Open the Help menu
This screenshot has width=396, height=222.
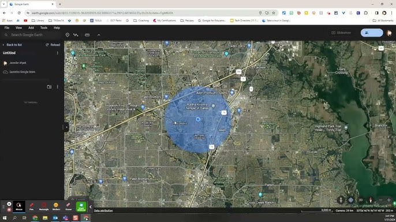pyautogui.click(x=57, y=28)
